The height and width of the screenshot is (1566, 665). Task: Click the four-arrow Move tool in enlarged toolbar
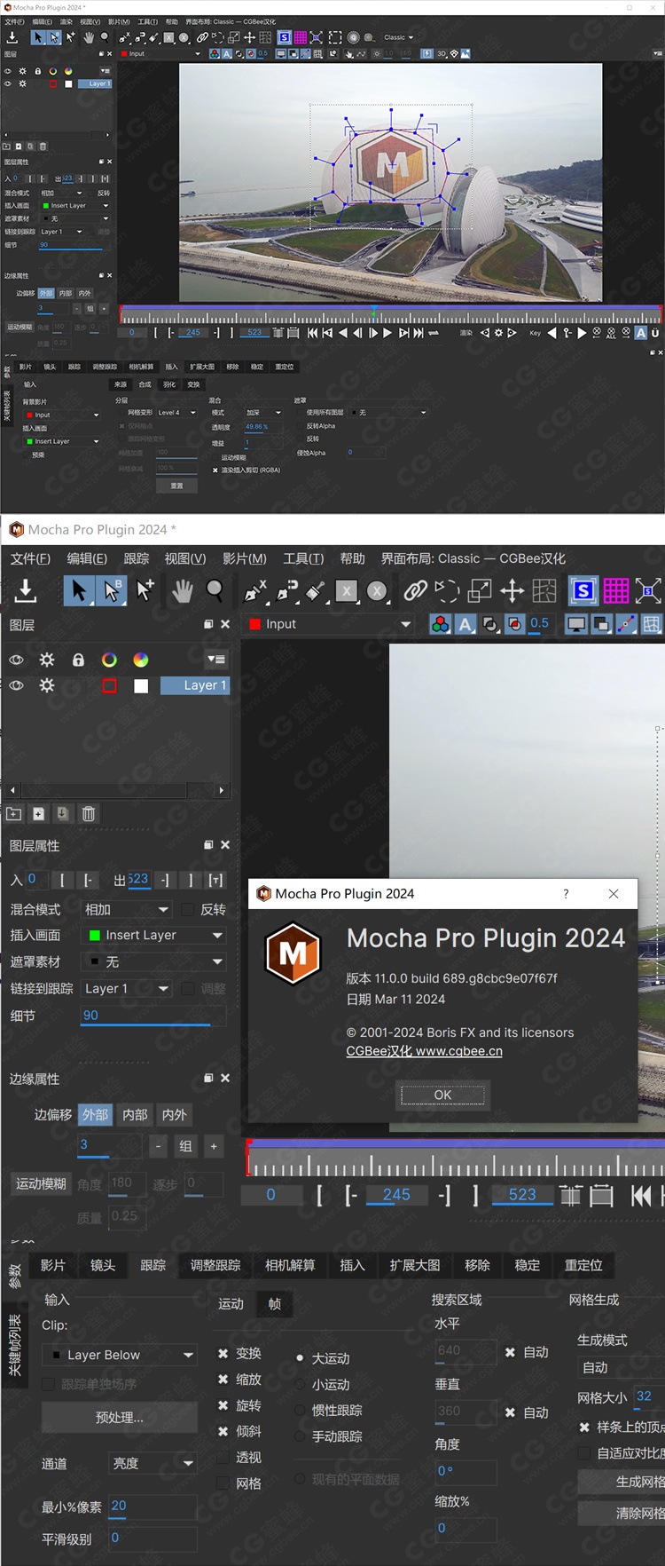pyautogui.click(x=512, y=590)
